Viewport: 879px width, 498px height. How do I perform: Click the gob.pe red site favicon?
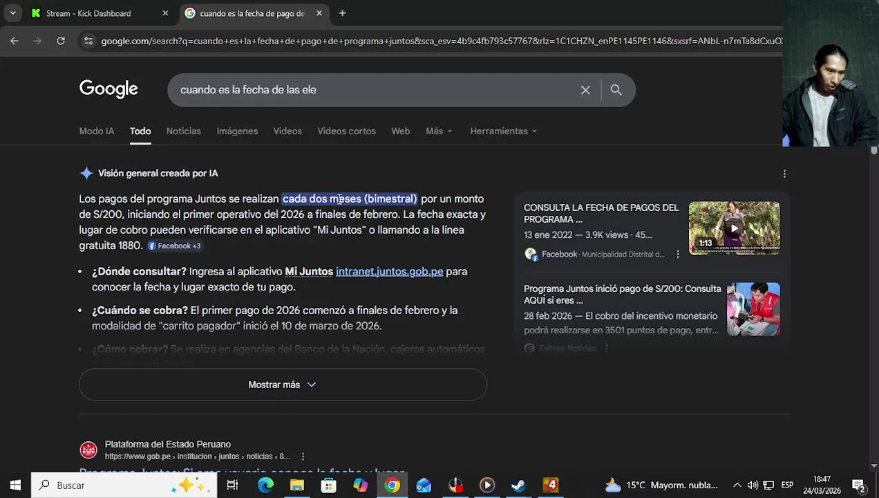(x=88, y=450)
